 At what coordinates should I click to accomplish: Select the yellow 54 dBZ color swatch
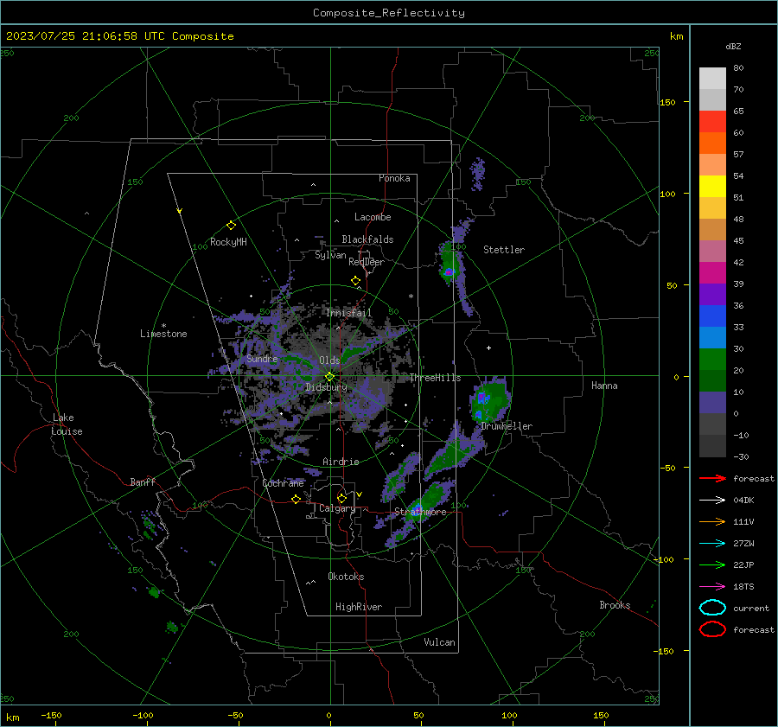click(712, 187)
